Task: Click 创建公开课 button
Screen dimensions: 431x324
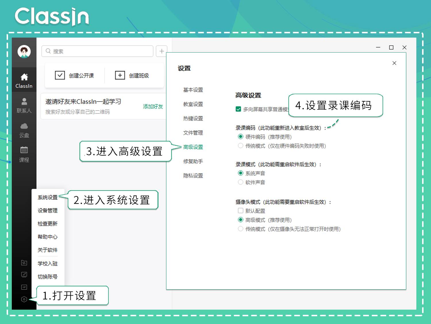Action: pyautogui.click(x=74, y=75)
